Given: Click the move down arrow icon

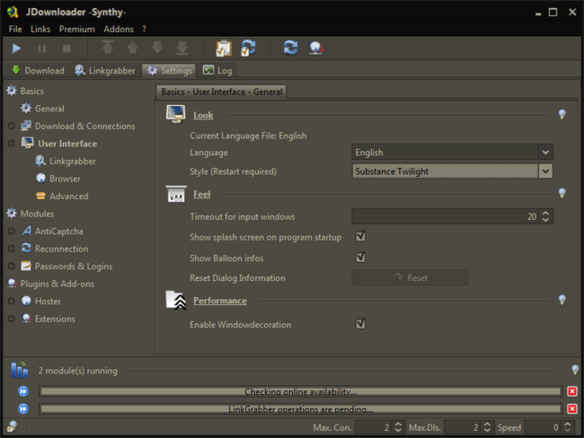Looking at the screenshot, I should (x=157, y=48).
